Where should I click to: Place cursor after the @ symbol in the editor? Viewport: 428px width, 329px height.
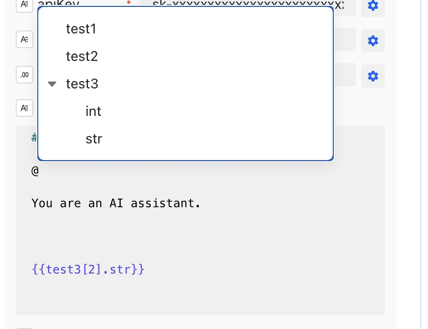(x=39, y=171)
